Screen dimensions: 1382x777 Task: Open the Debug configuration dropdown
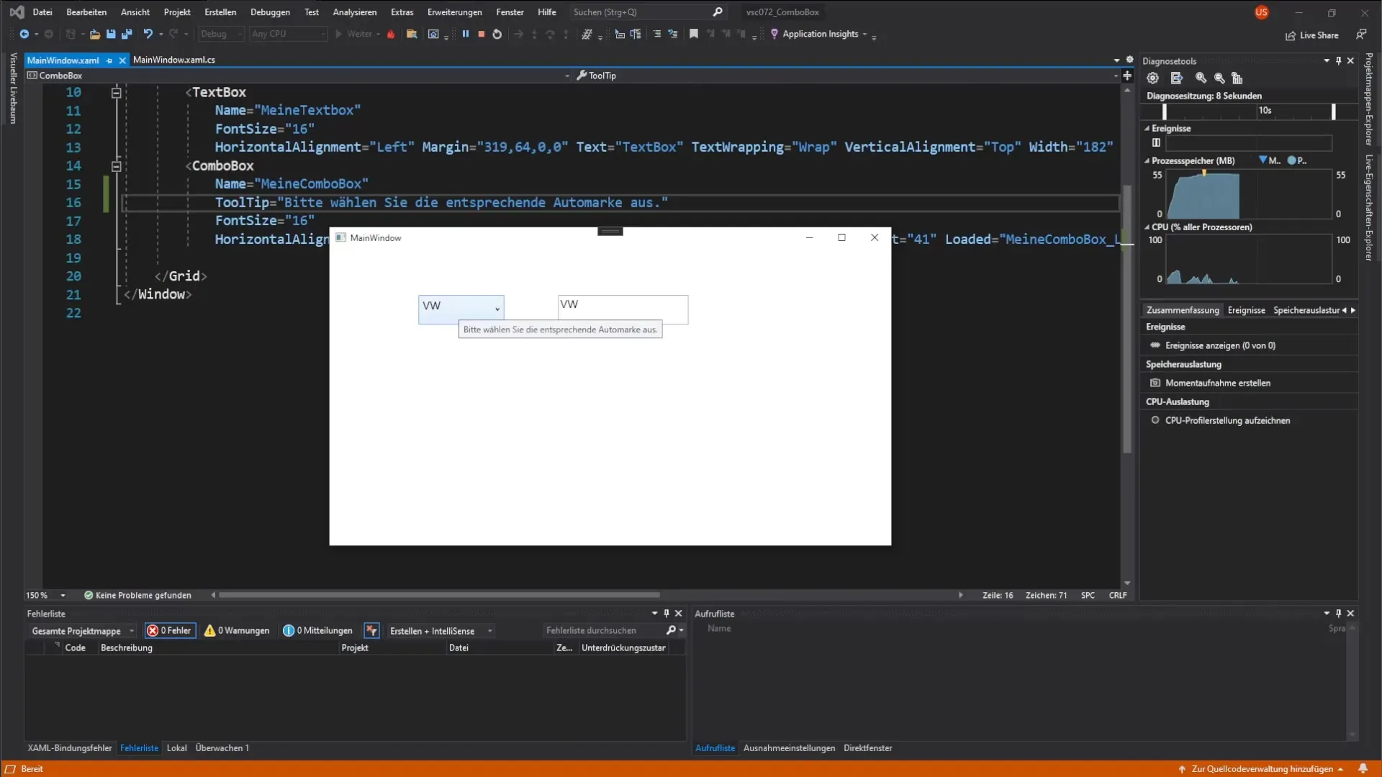pos(221,34)
